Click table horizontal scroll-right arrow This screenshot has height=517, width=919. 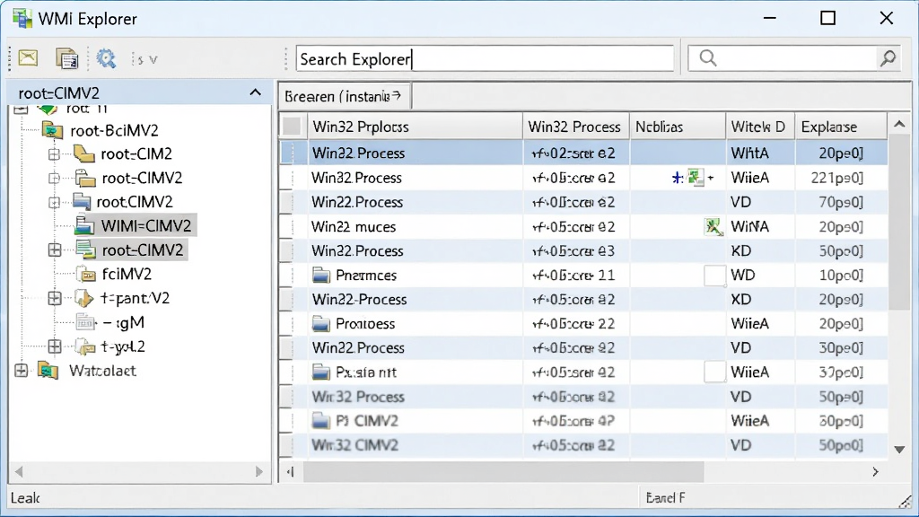[x=876, y=471]
